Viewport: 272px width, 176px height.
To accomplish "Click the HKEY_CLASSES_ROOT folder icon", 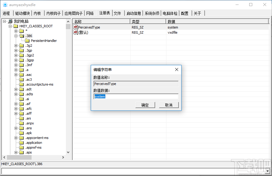I will [x=16, y=26].
